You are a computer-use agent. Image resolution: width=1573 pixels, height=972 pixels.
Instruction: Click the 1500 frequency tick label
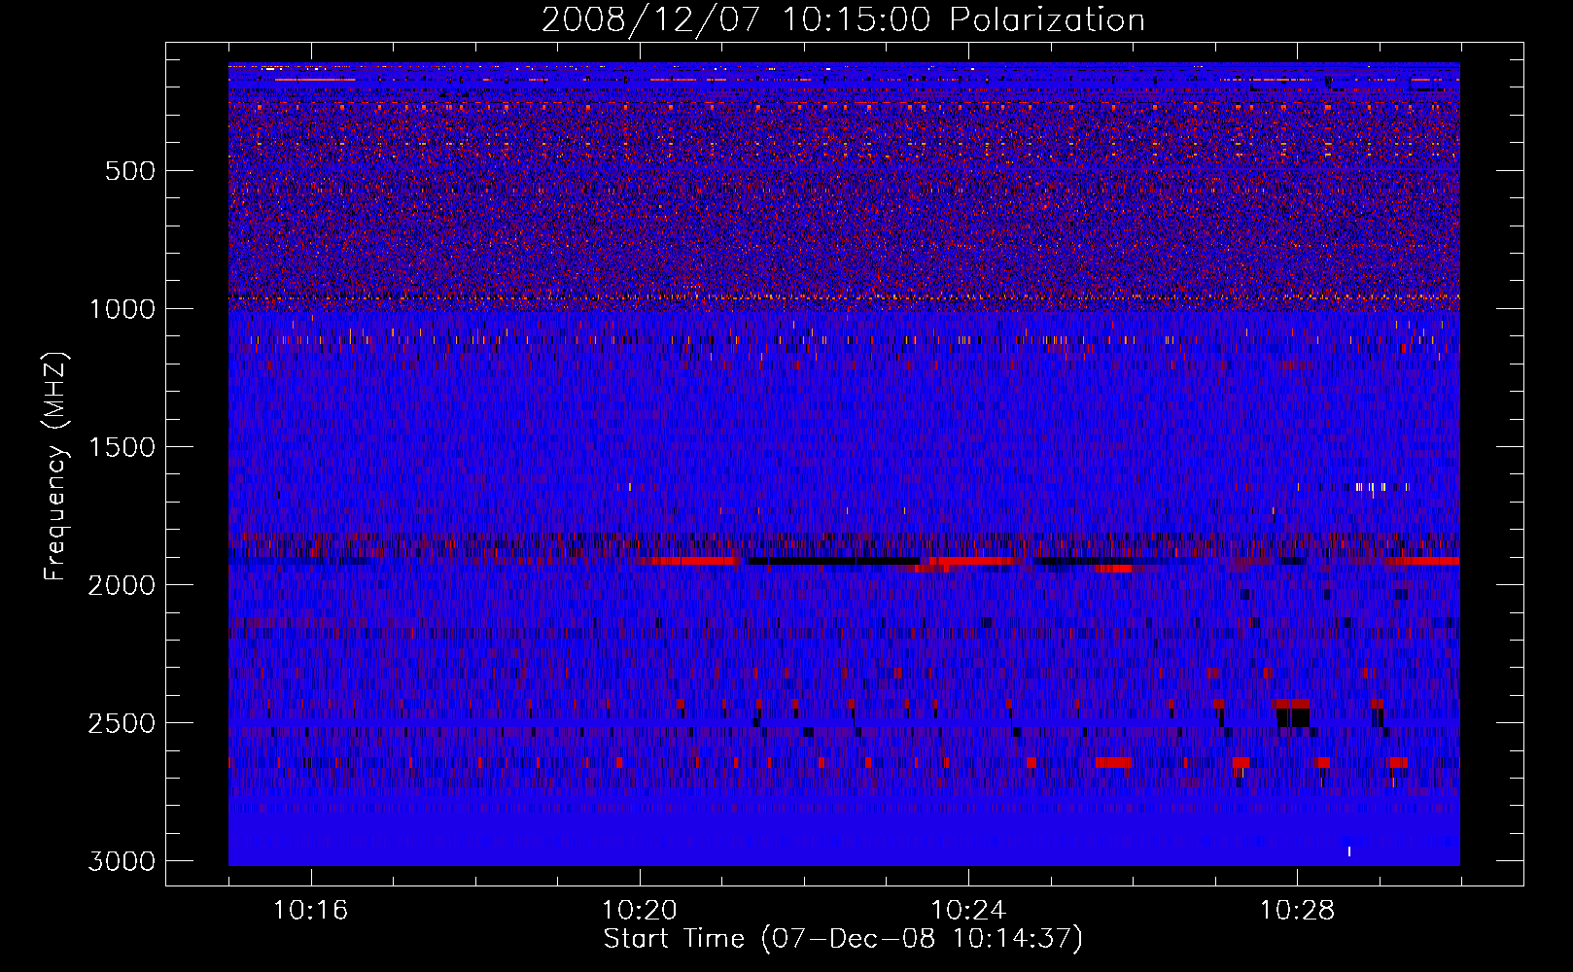point(122,447)
